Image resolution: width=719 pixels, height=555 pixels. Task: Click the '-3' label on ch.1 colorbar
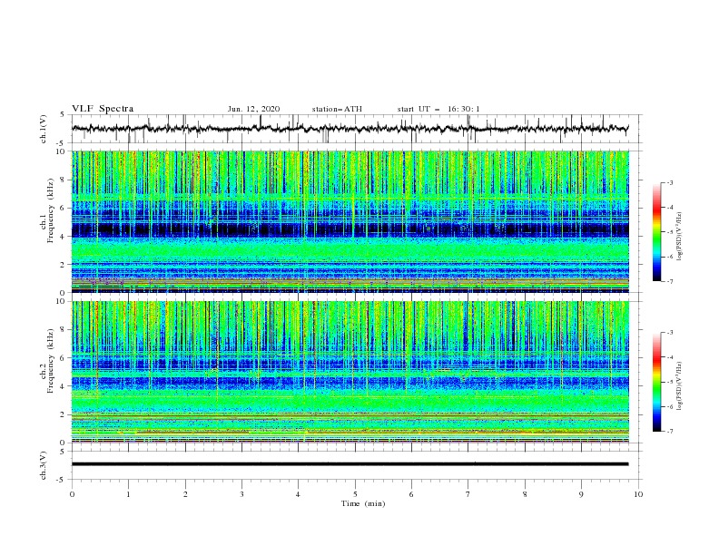[x=669, y=182]
